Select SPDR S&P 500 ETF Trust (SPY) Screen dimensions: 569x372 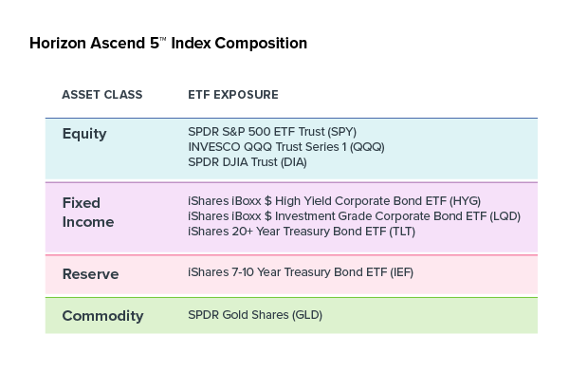point(272,132)
